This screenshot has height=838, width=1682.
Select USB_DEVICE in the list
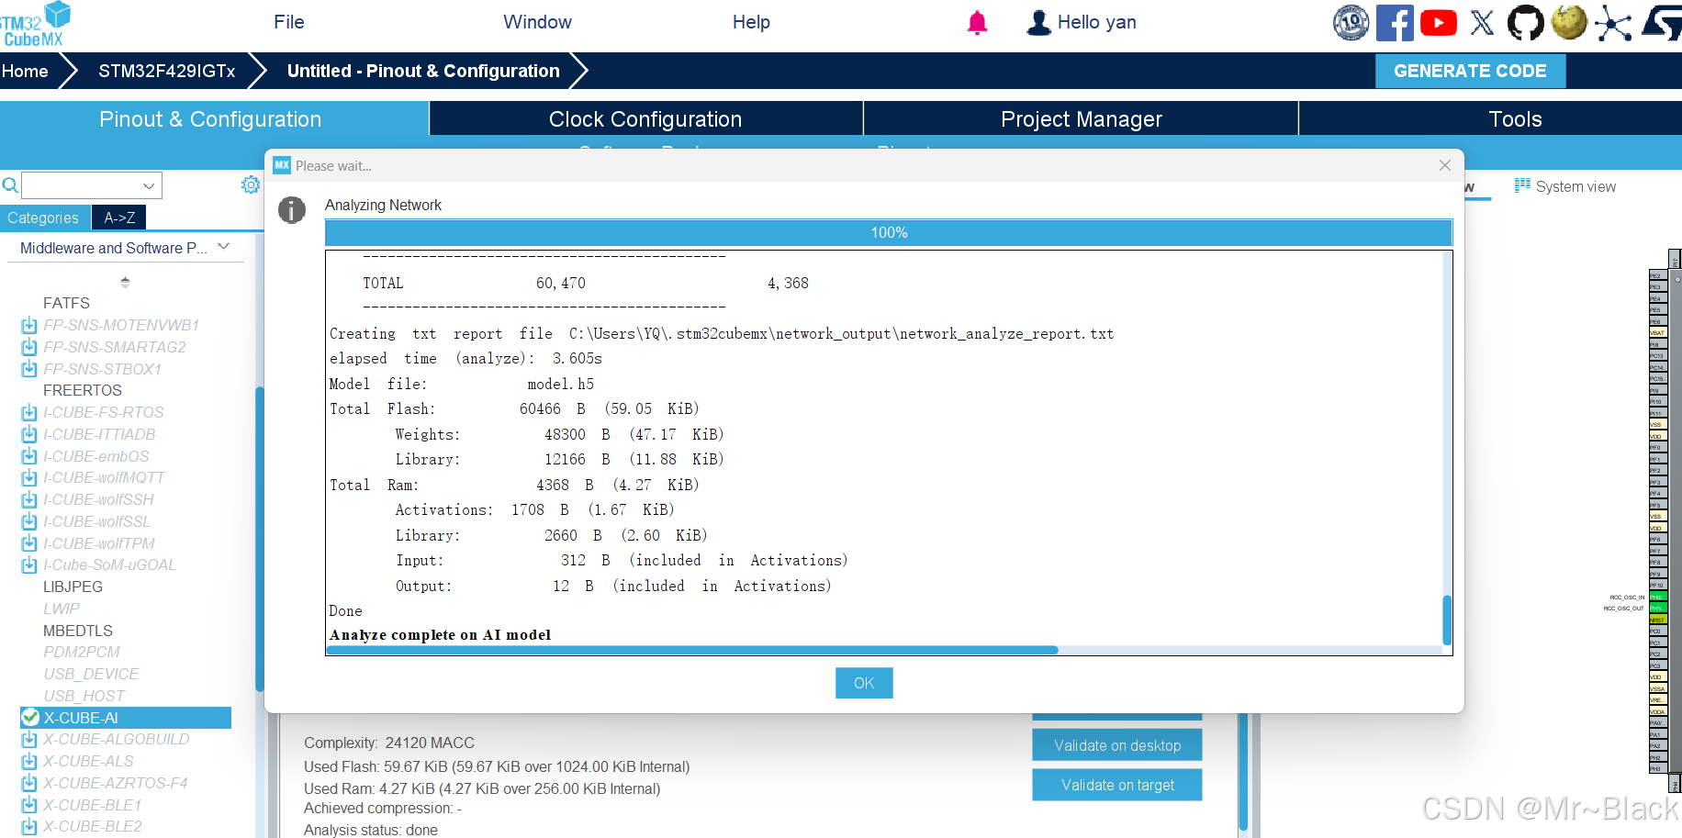point(90,674)
